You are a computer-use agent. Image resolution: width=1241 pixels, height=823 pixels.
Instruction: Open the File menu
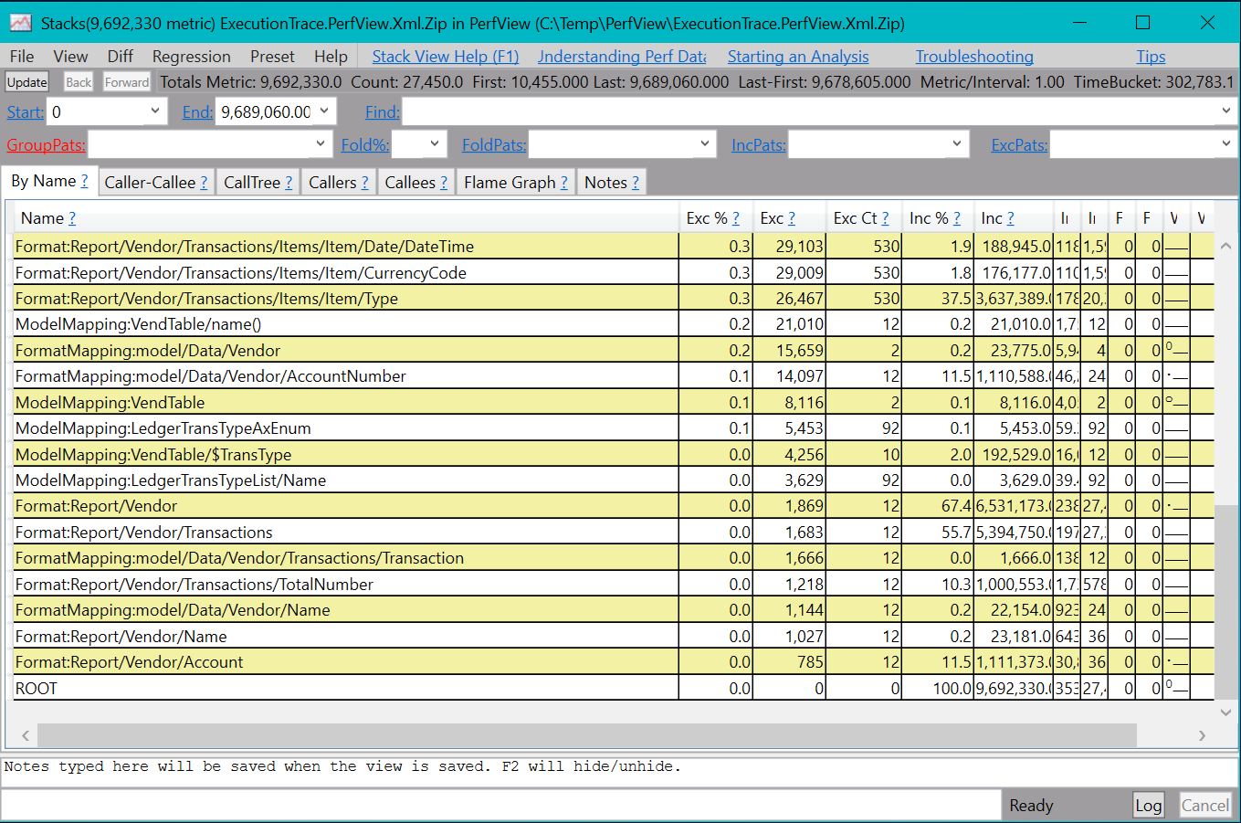click(22, 57)
